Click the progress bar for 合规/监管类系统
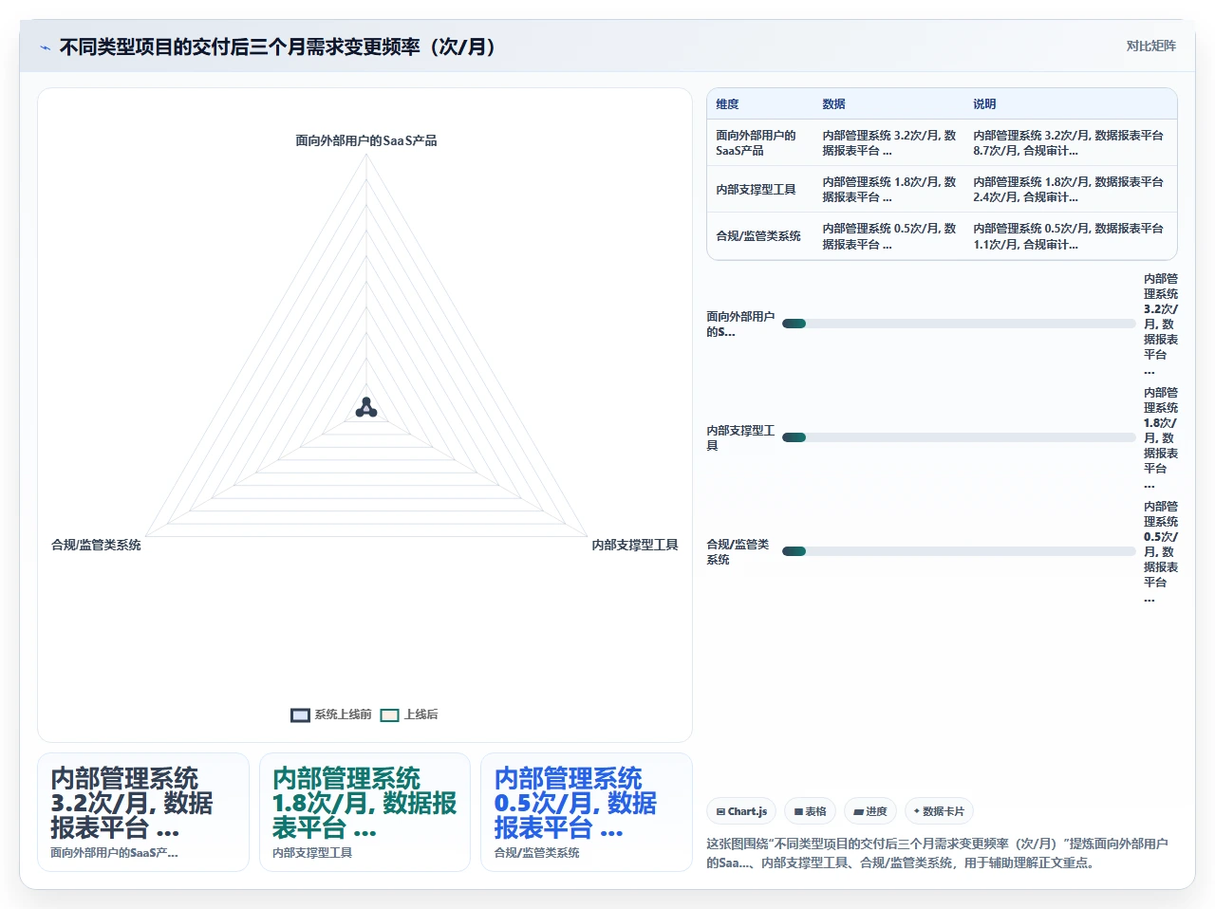 (x=959, y=551)
